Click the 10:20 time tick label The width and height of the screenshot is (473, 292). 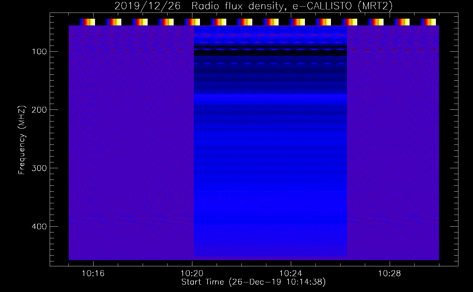(x=192, y=274)
